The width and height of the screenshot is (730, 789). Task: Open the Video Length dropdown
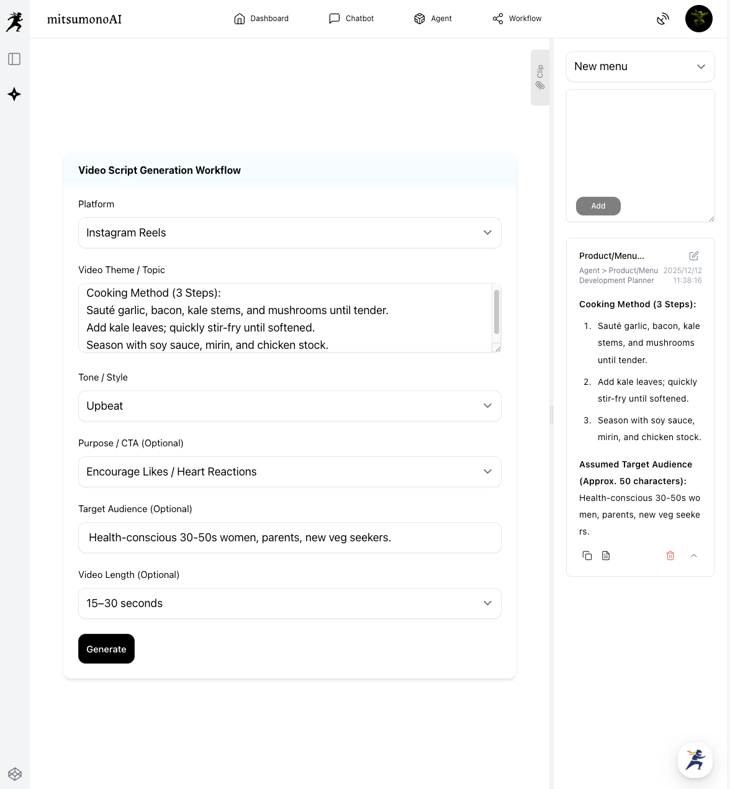[290, 603]
